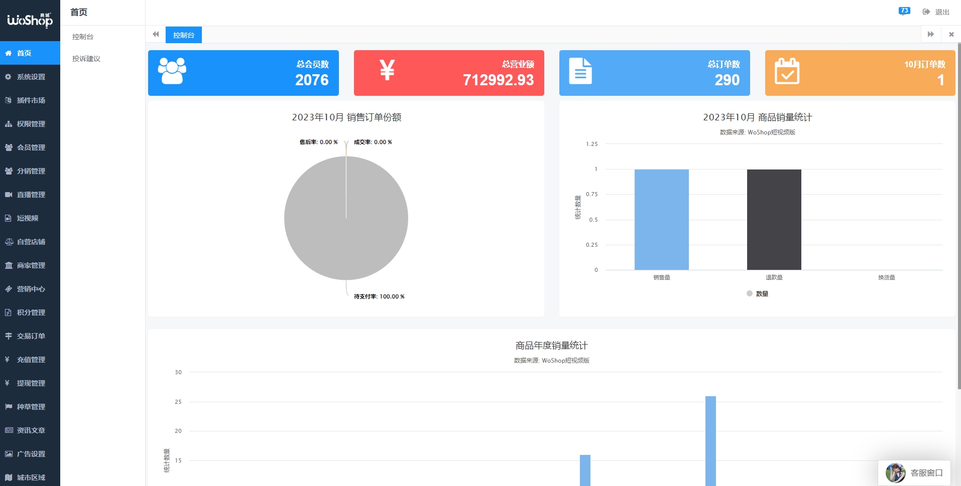This screenshot has width=961, height=486.
Task: Click the total members users icon
Action: (x=172, y=71)
